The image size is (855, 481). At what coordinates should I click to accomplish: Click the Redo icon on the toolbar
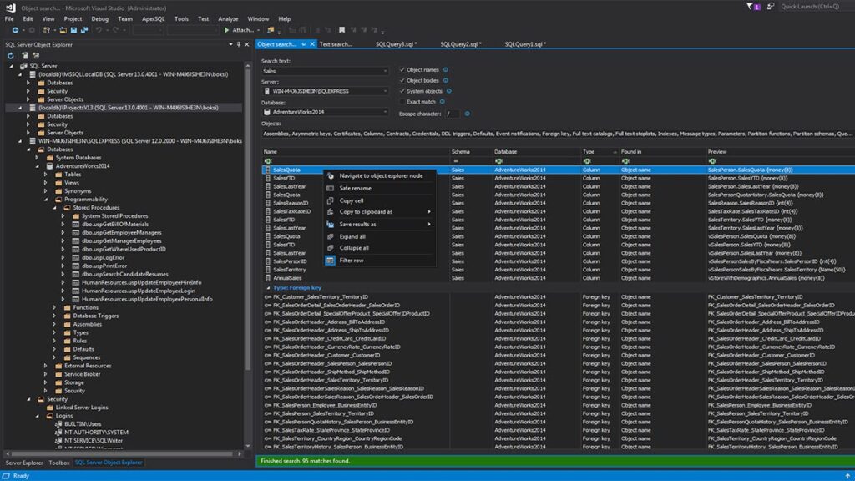pos(114,30)
